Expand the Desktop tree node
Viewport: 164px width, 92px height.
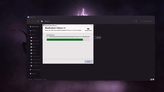click(x=29, y=38)
